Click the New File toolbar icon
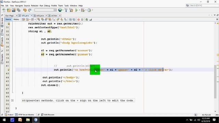The height and width of the screenshot is (123, 219). 4,10
